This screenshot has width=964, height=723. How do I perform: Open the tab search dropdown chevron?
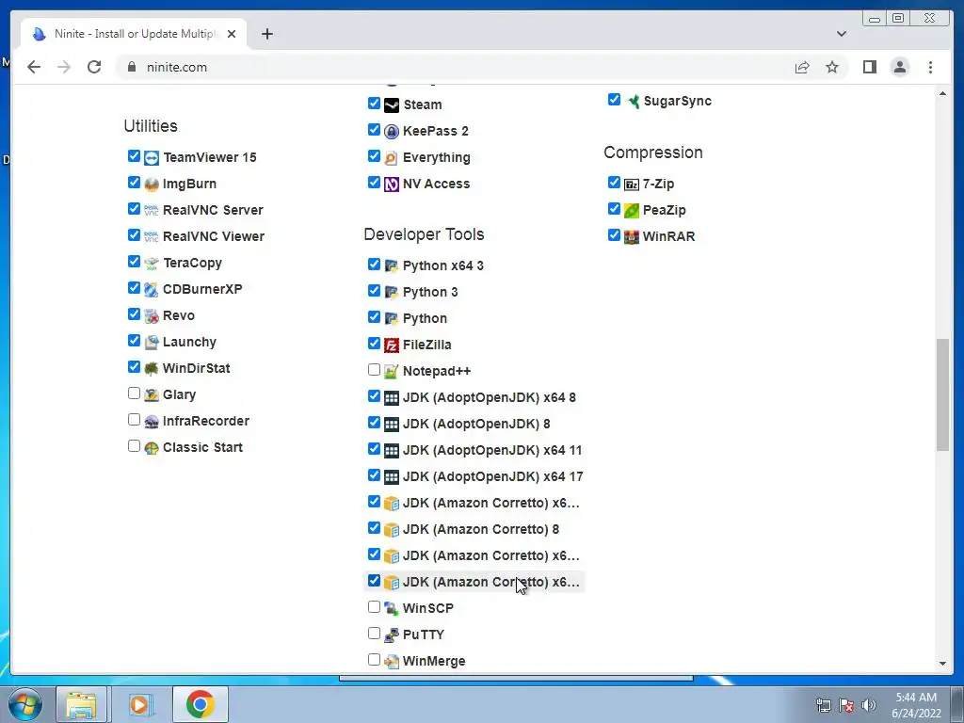(842, 34)
